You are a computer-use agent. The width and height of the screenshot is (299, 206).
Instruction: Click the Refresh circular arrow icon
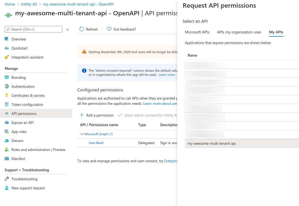[82, 29]
